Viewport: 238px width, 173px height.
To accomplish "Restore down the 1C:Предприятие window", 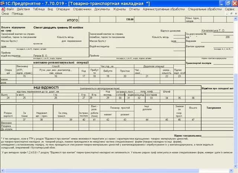I will click(228, 3).
